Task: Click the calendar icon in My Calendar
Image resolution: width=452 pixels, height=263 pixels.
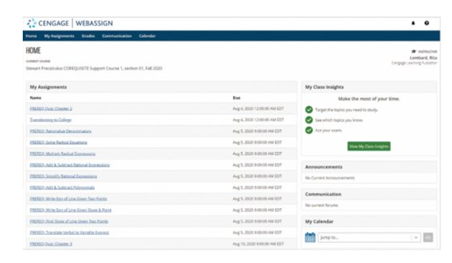Action: (x=310, y=238)
